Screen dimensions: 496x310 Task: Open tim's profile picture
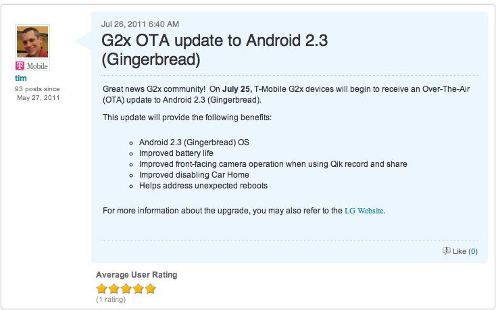click(x=32, y=42)
